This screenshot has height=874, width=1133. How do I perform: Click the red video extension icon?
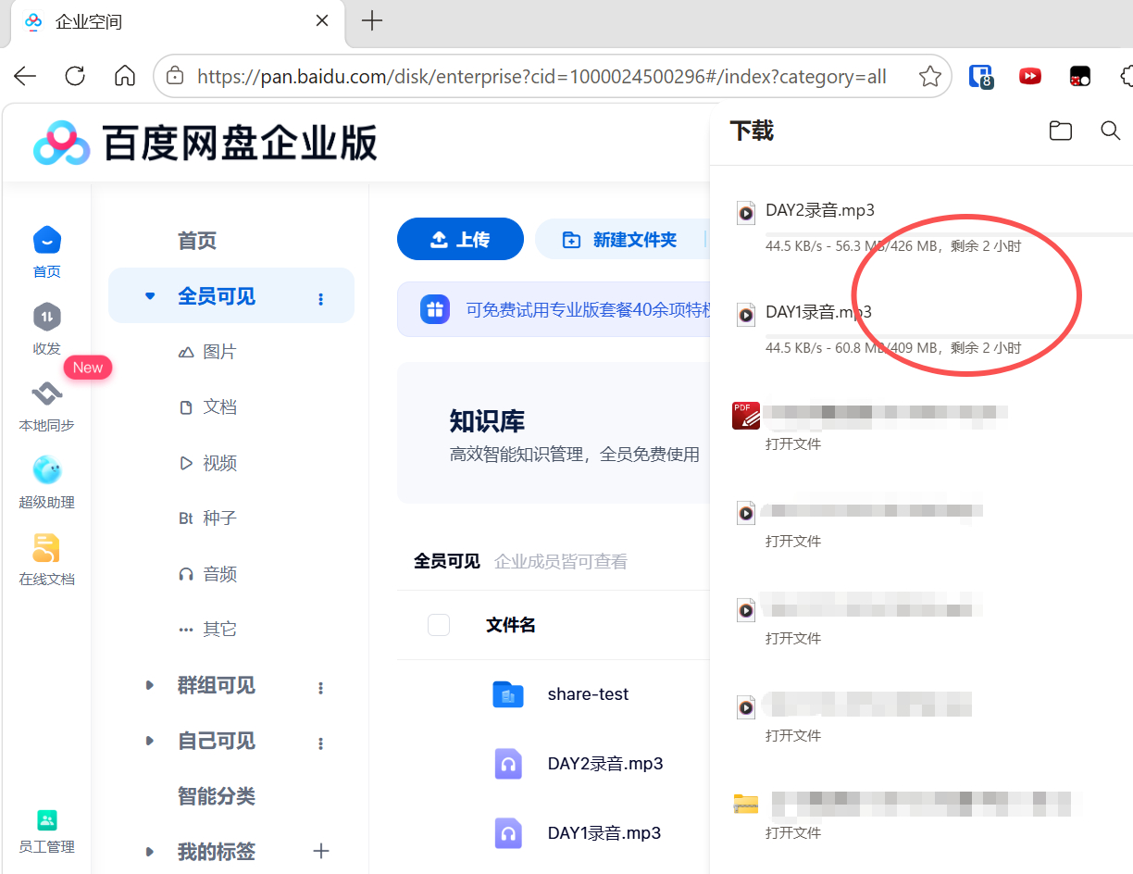1030,76
